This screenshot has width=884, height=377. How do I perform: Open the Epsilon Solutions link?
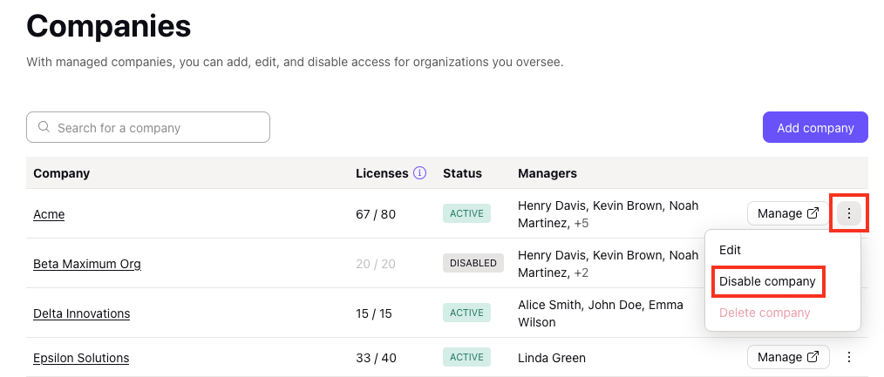coord(81,358)
